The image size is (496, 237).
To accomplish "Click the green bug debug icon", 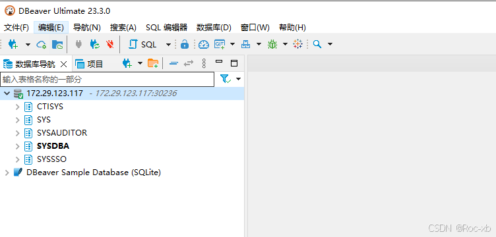I will [x=272, y=44].
